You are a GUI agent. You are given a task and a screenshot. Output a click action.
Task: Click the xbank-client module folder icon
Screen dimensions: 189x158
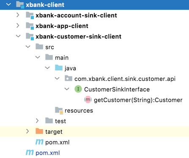(20, 5)
